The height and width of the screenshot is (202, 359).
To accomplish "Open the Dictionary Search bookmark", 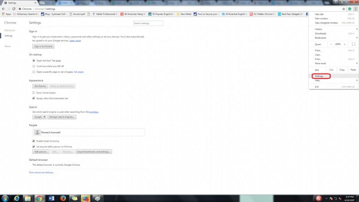I will pyautogui.click(x=26, y=14).
